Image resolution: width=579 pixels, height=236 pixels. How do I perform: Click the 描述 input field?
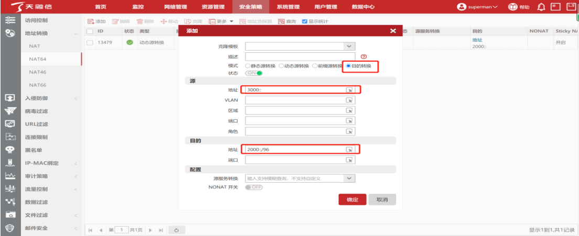pos(300,57)
